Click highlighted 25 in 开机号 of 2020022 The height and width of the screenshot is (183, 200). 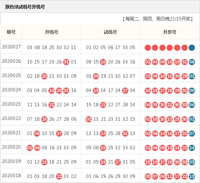click(x=44, y=119)
